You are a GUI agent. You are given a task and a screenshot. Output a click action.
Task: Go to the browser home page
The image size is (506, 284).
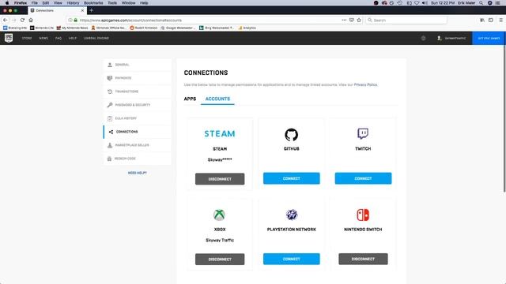(31, 20)
